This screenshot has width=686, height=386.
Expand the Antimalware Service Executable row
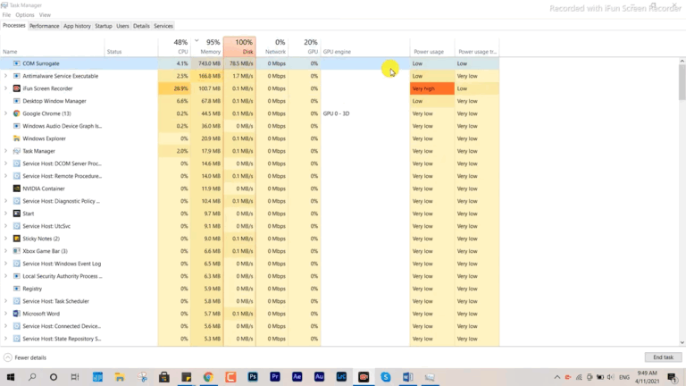pos(5,76)
